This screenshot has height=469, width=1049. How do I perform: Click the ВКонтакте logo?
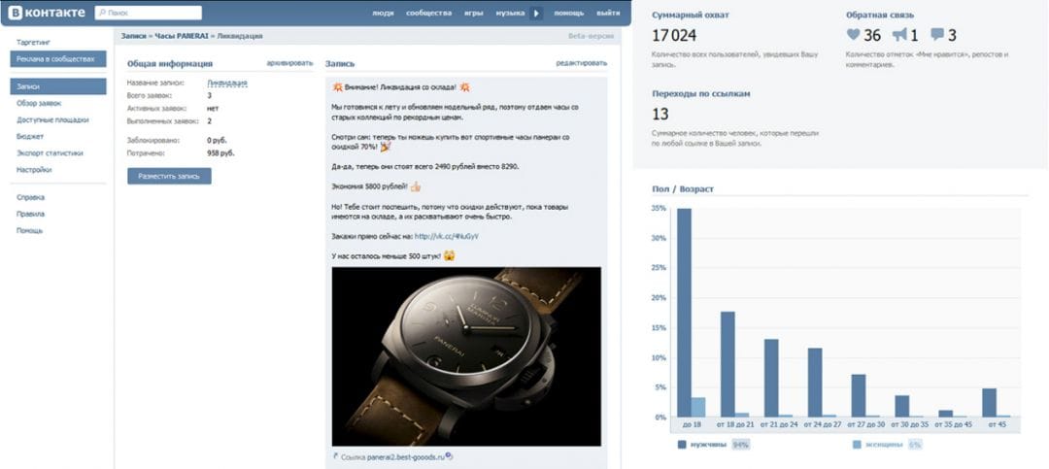tap(47, 13)
